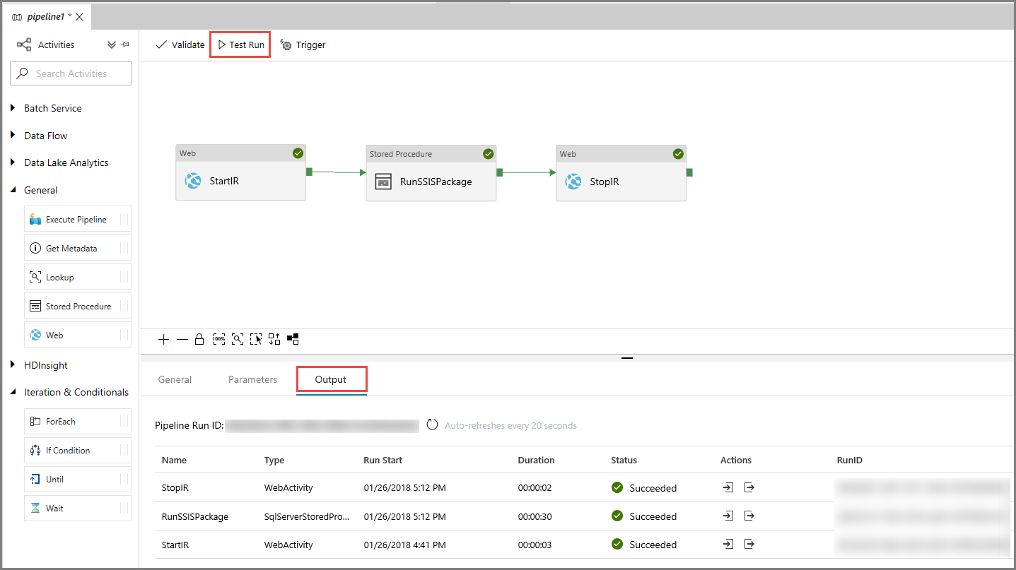
Task: Collapse Activities pane with double chevron
Action: click(111, 44)
